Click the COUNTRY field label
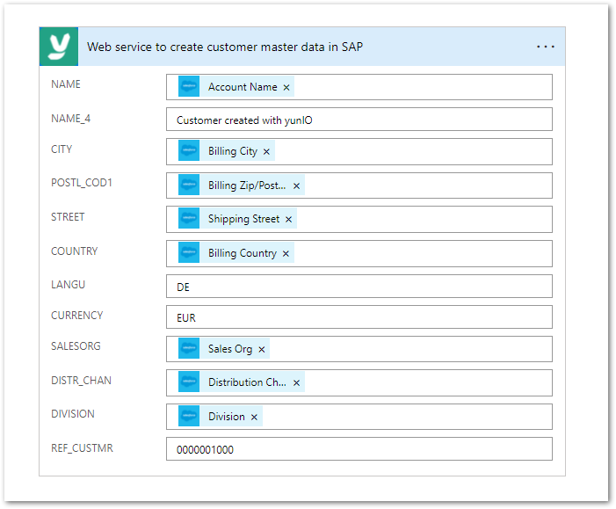Viewport: 616px width, 509px height. tap(74, 251)
